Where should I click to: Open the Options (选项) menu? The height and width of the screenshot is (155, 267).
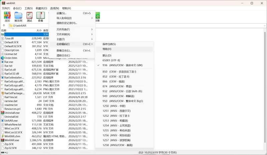tap(55, 8)
